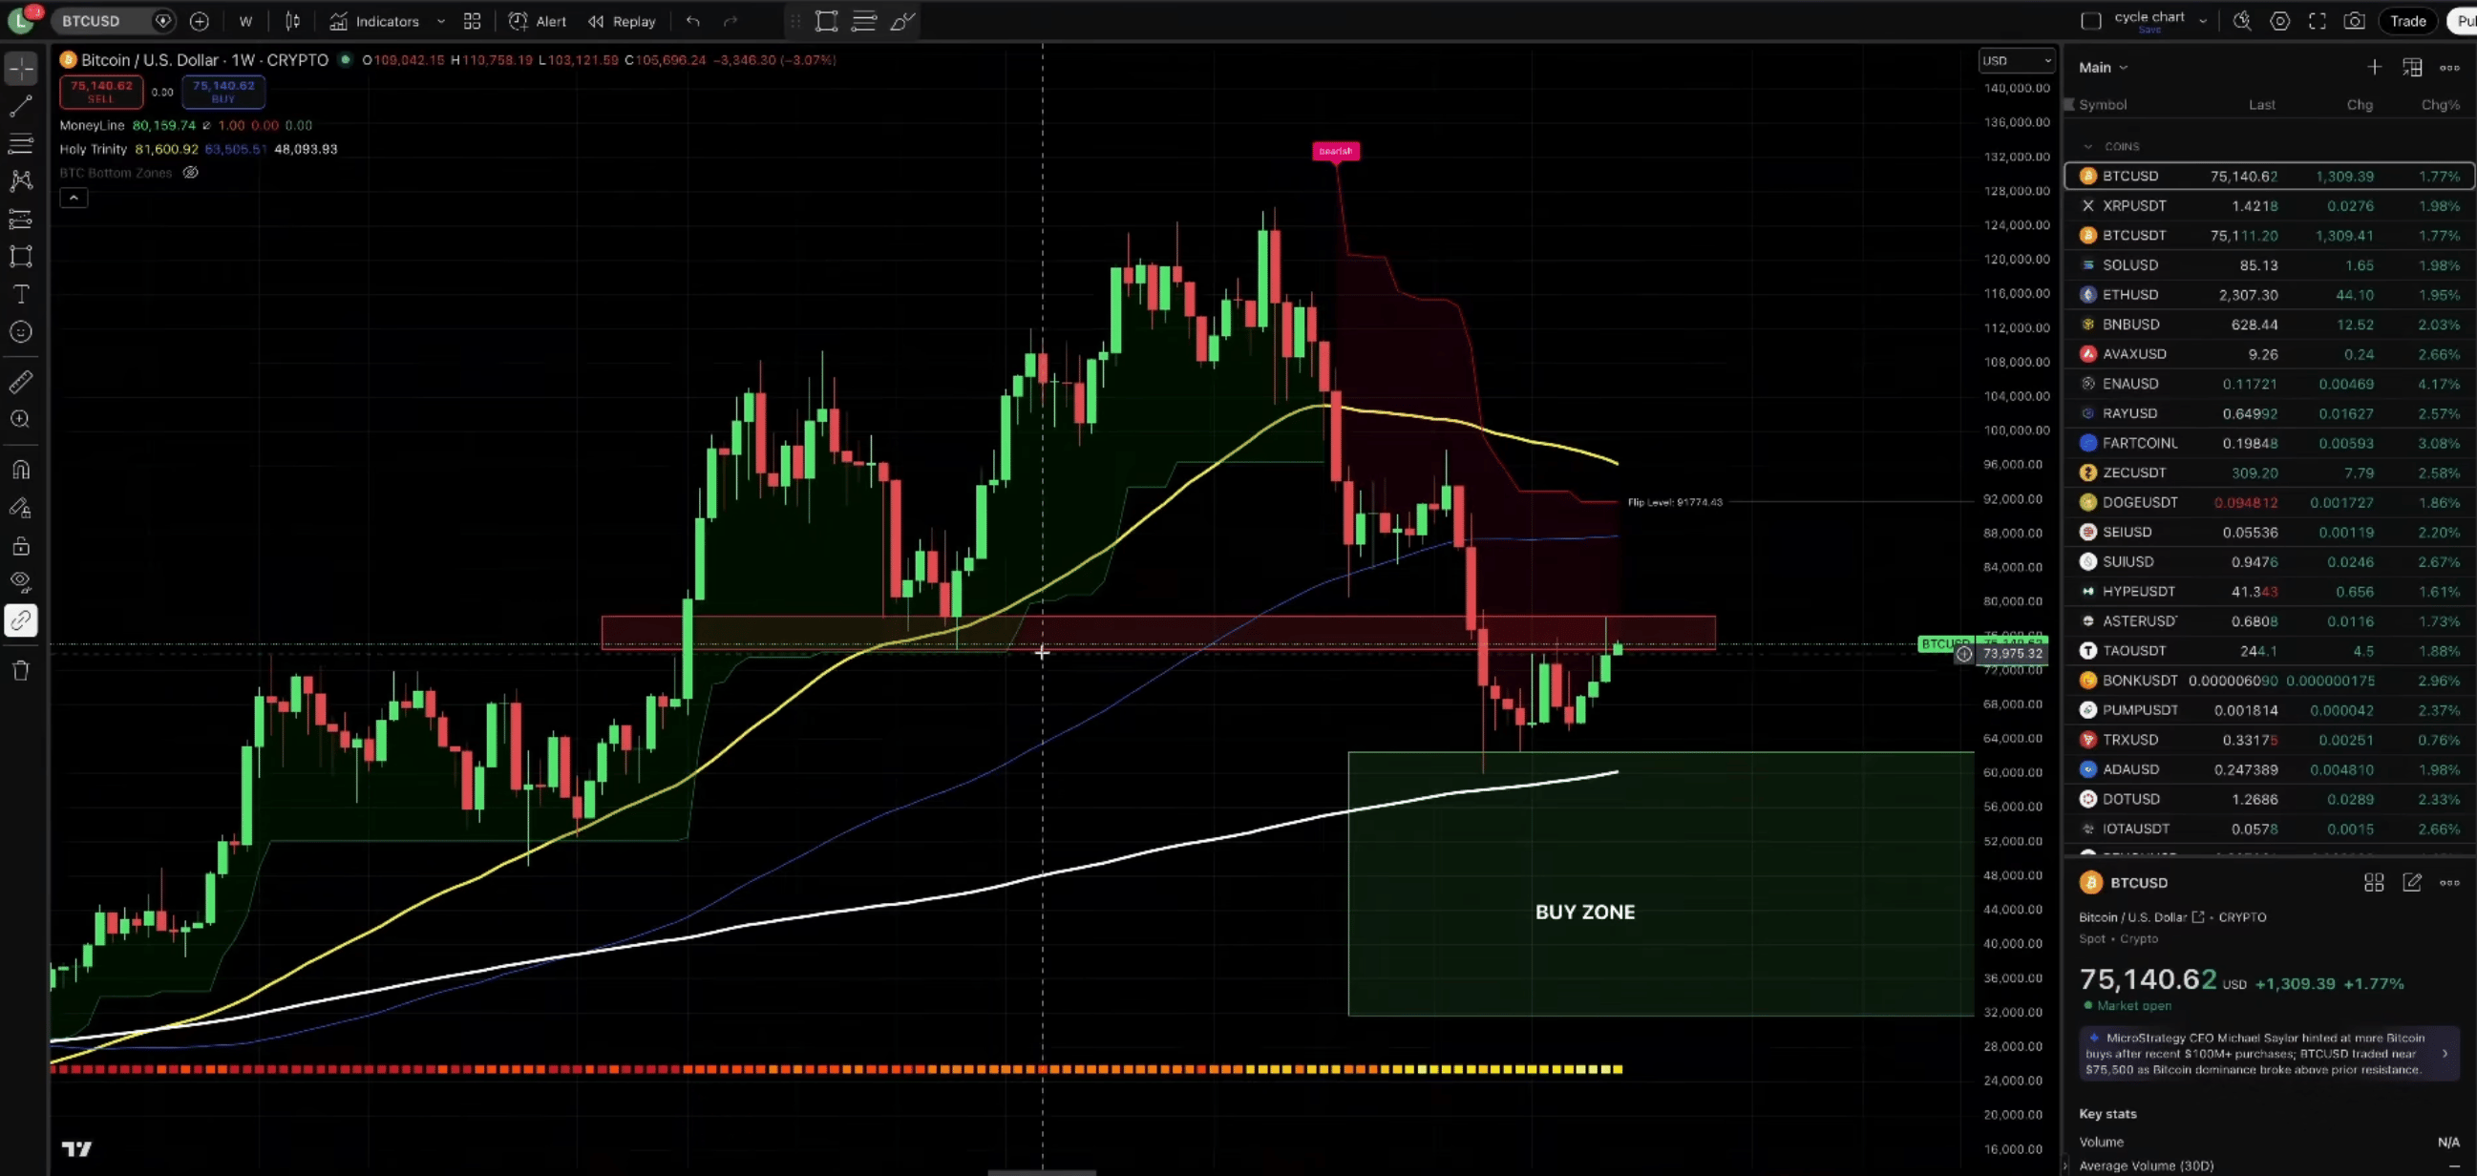Toggle hide all drawings eye icon
Viewport: 2477px width, 1176px height.
20,581
